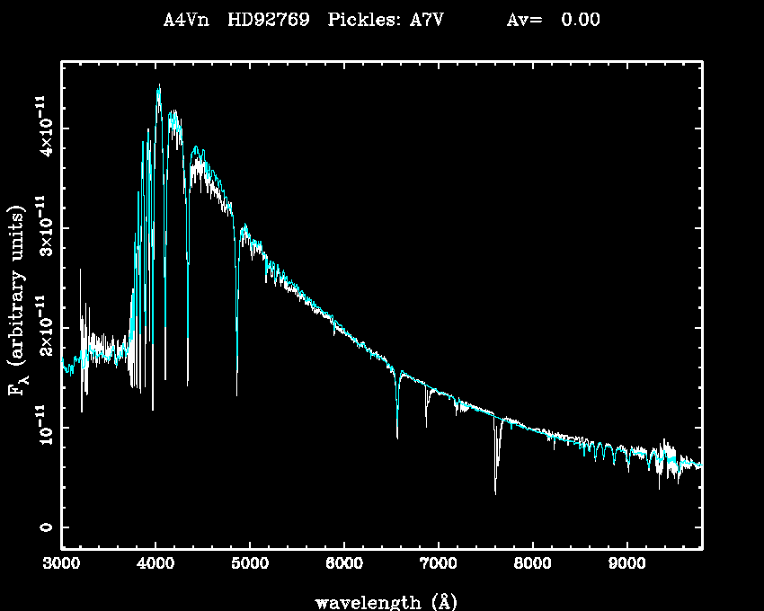Click the 'wavelength (Å)' x-axis title
Image resolution: width=764 pixels, height=611 pixels.
[x=379, y=601]
